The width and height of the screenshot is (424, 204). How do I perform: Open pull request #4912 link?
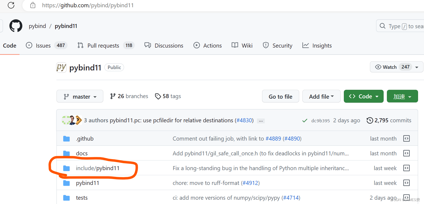250,183
